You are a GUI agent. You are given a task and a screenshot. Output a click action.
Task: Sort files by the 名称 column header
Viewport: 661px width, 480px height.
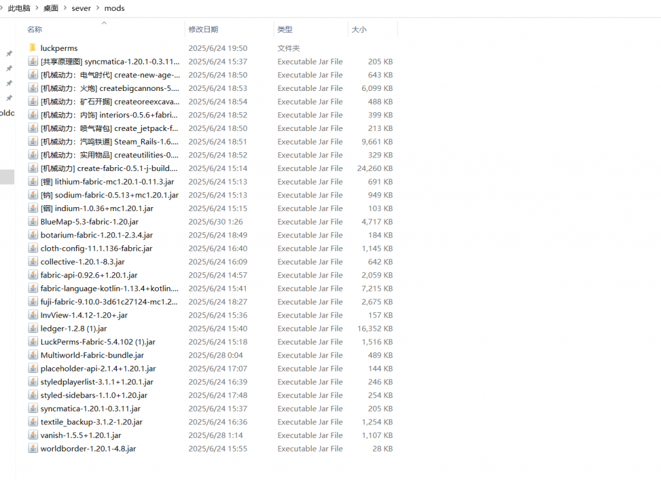tap(35, 30)
